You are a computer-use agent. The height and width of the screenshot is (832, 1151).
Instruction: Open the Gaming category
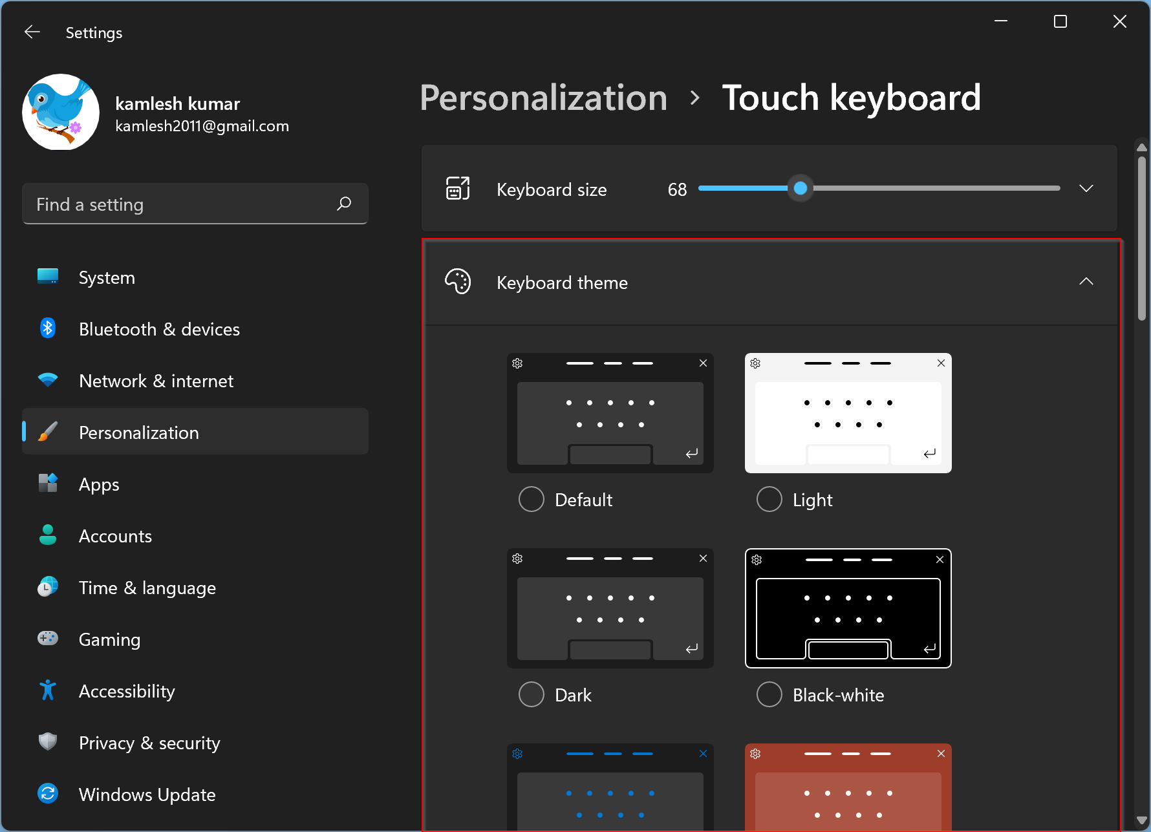[x=195, y=639]
